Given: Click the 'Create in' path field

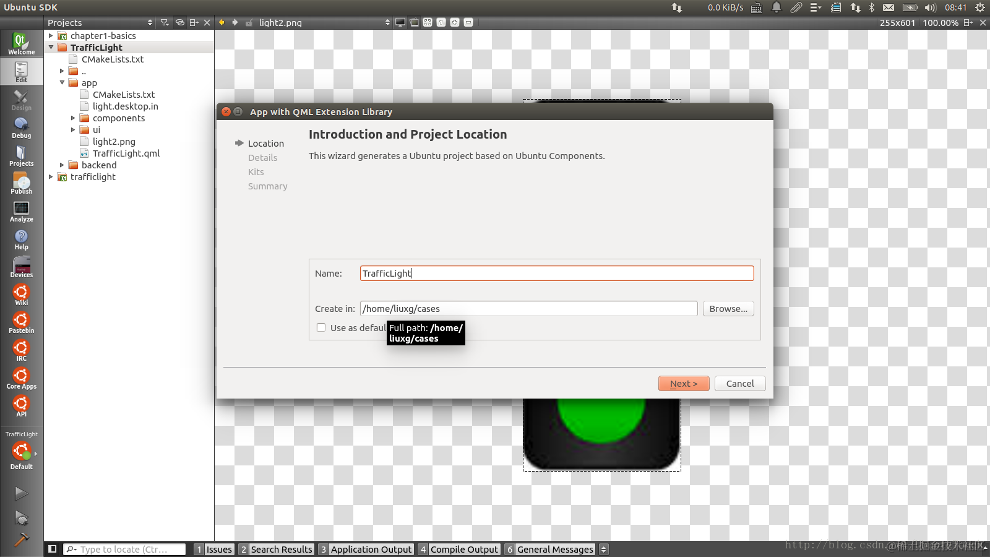Looking at the screenshot, I should [x=529, y=309].
